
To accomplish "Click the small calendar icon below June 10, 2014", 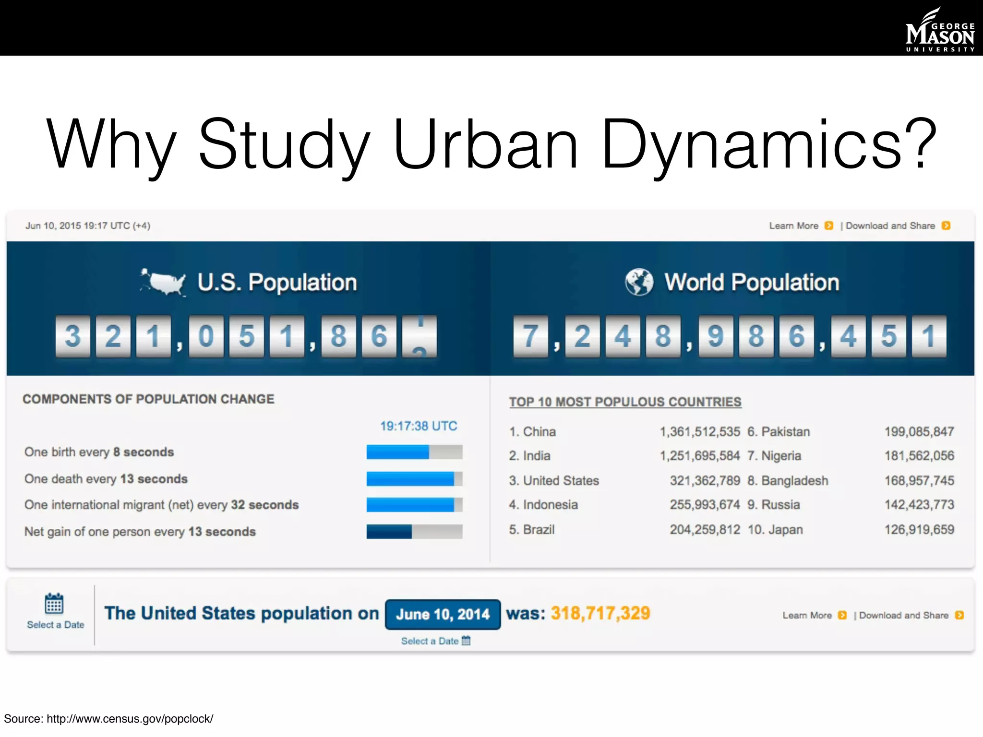I will point(466,641).
